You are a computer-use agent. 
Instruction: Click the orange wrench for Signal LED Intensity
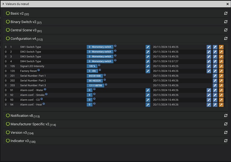coord(221,66)
